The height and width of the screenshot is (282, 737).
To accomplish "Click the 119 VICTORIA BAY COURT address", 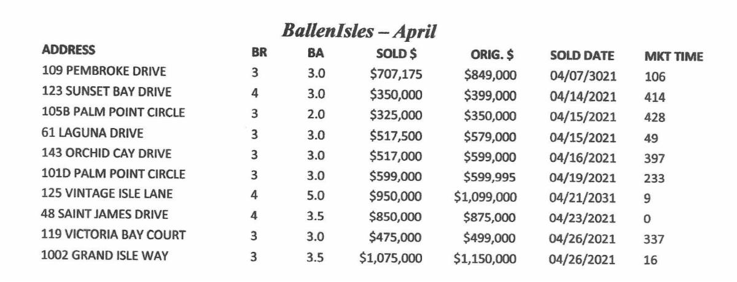I will pos(112,235).
